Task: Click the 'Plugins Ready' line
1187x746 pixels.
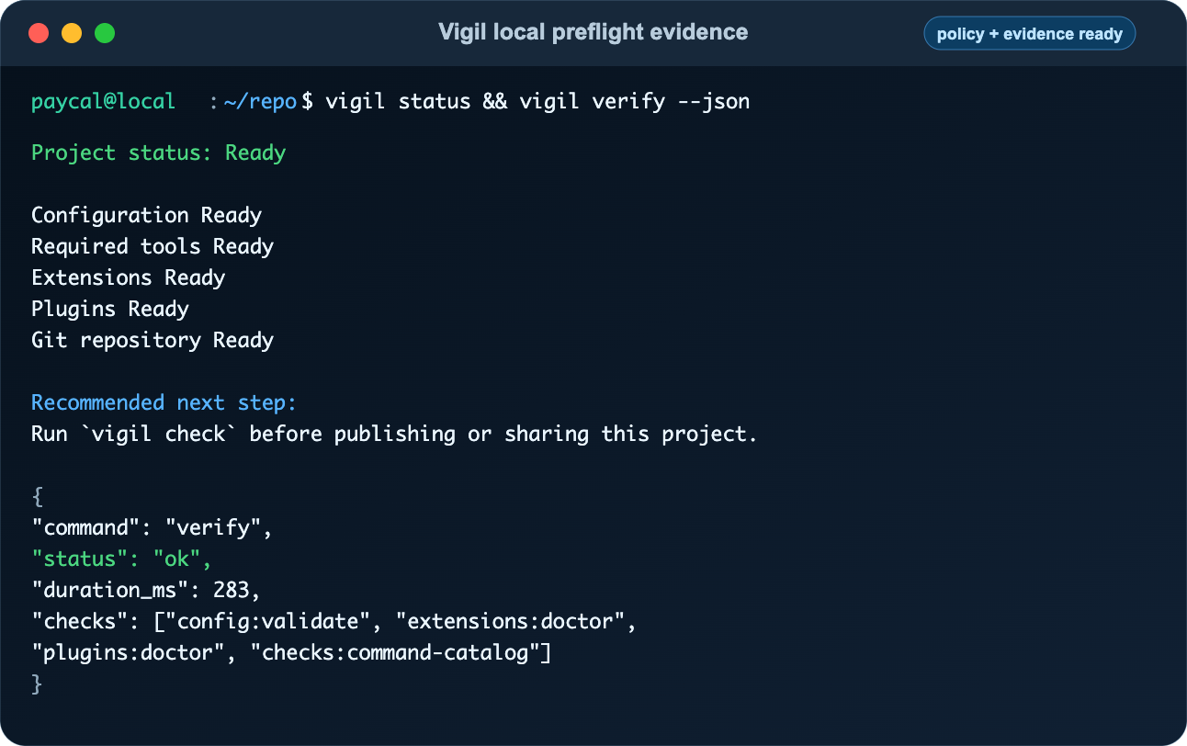Action: pos(110,309)
